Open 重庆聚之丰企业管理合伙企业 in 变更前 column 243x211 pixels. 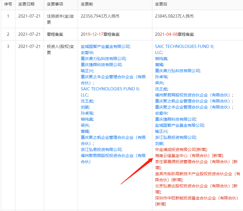pyautogui.click(x=113, y=80)
